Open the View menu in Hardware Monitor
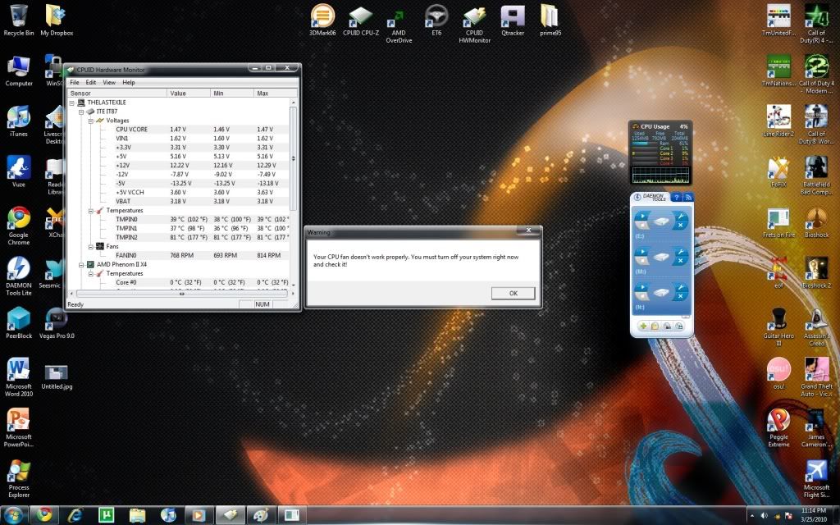 coord(109,81)
